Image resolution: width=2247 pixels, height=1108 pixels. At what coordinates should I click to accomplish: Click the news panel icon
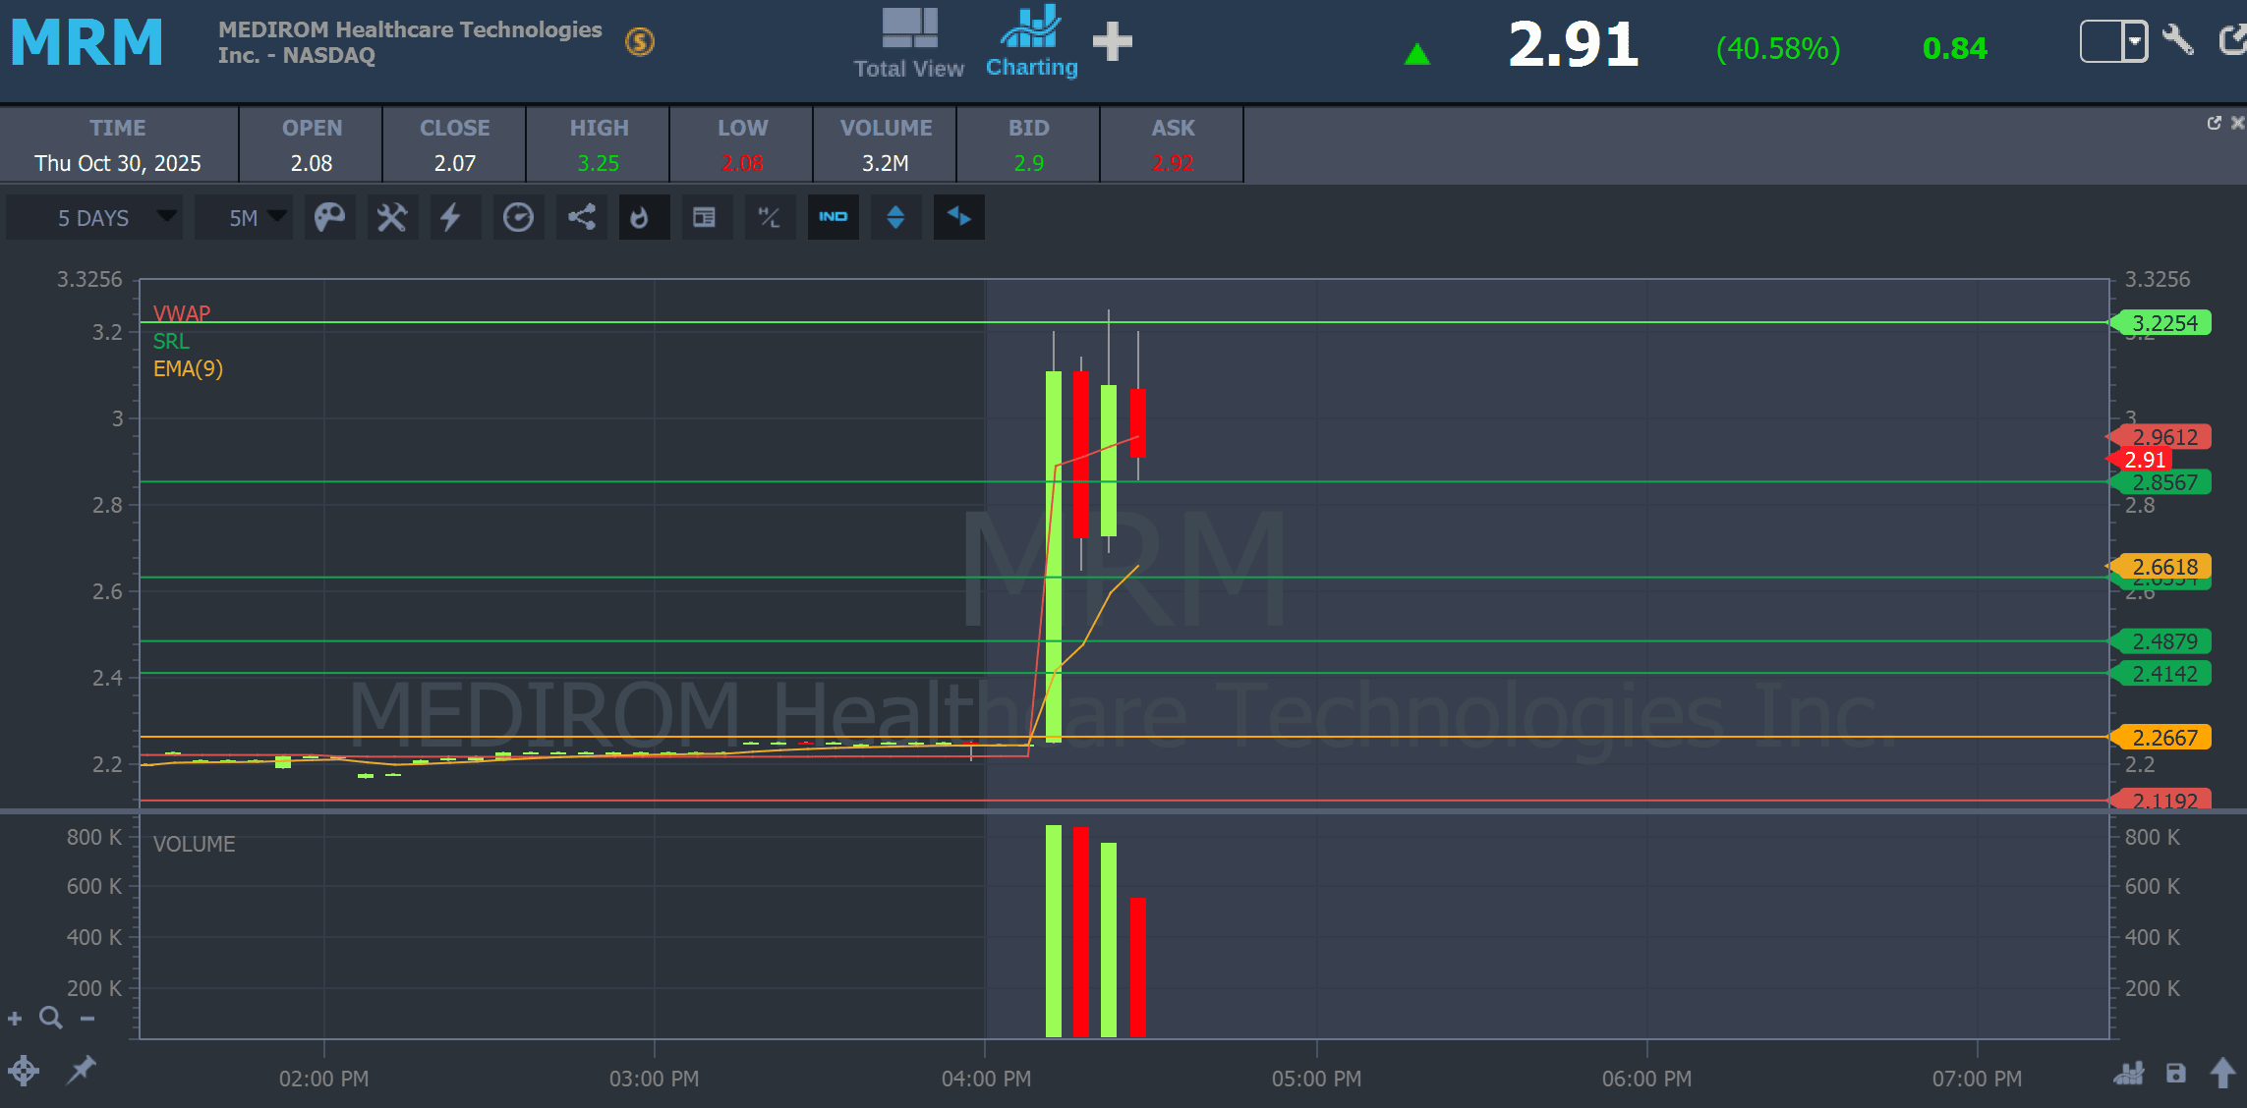coord(704,217)
